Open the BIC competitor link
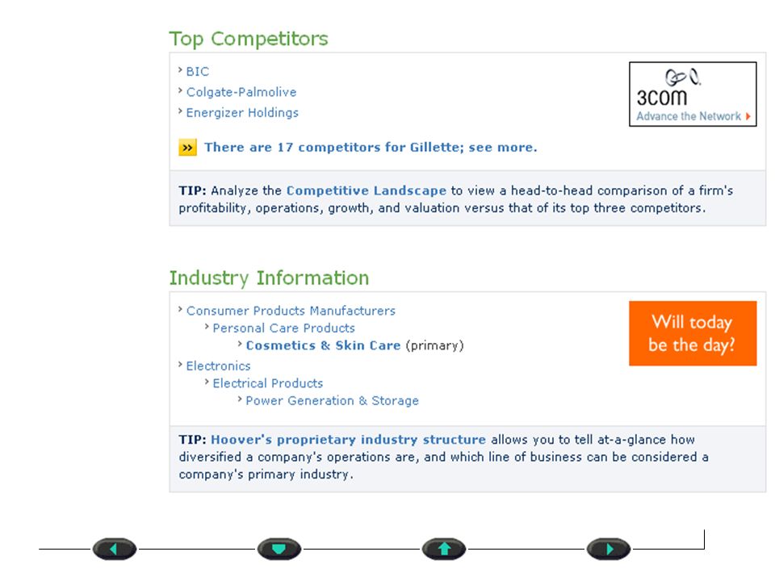 (x=198, y=72)
